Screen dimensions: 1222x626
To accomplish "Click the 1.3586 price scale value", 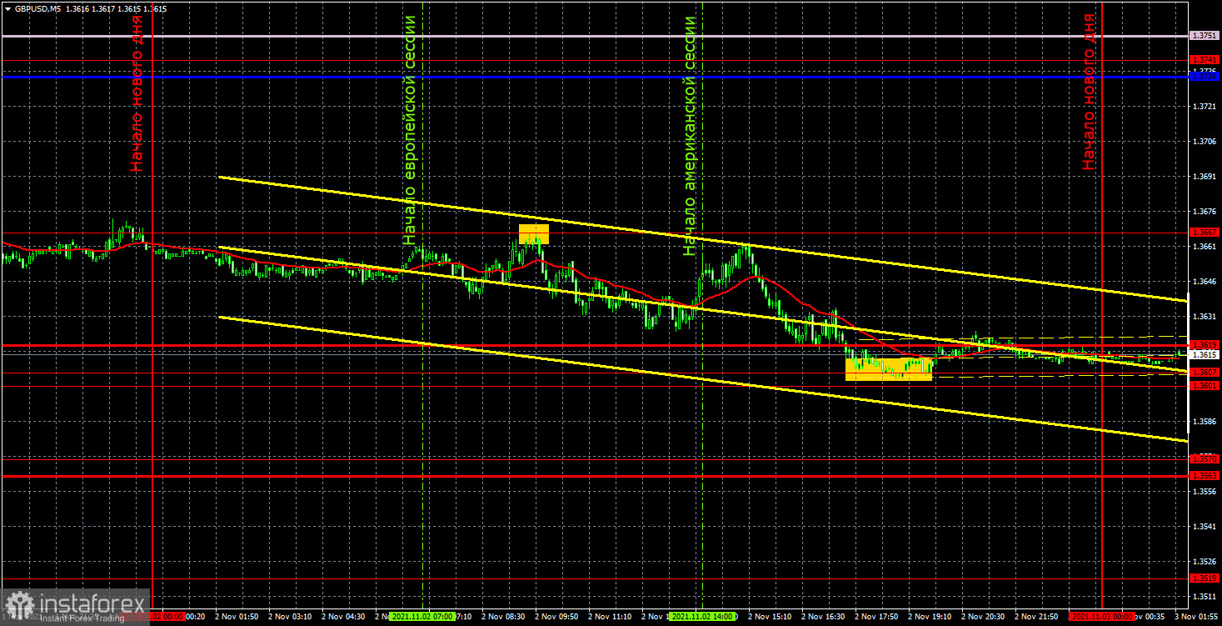I will (1204, 422).
